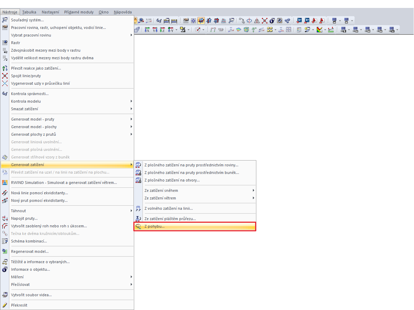Click the x.xx numeric values toolbar icon
414x310 pixels.
pos(149,20)
